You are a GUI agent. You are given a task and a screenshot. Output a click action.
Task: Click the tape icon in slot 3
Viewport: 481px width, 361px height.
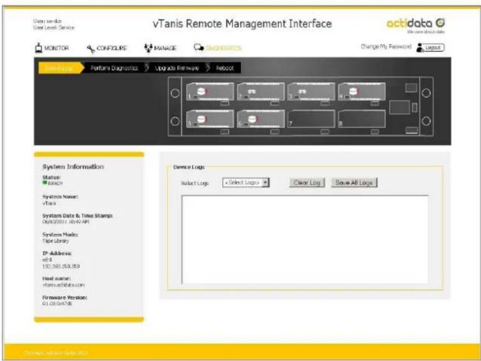[302, 91]
